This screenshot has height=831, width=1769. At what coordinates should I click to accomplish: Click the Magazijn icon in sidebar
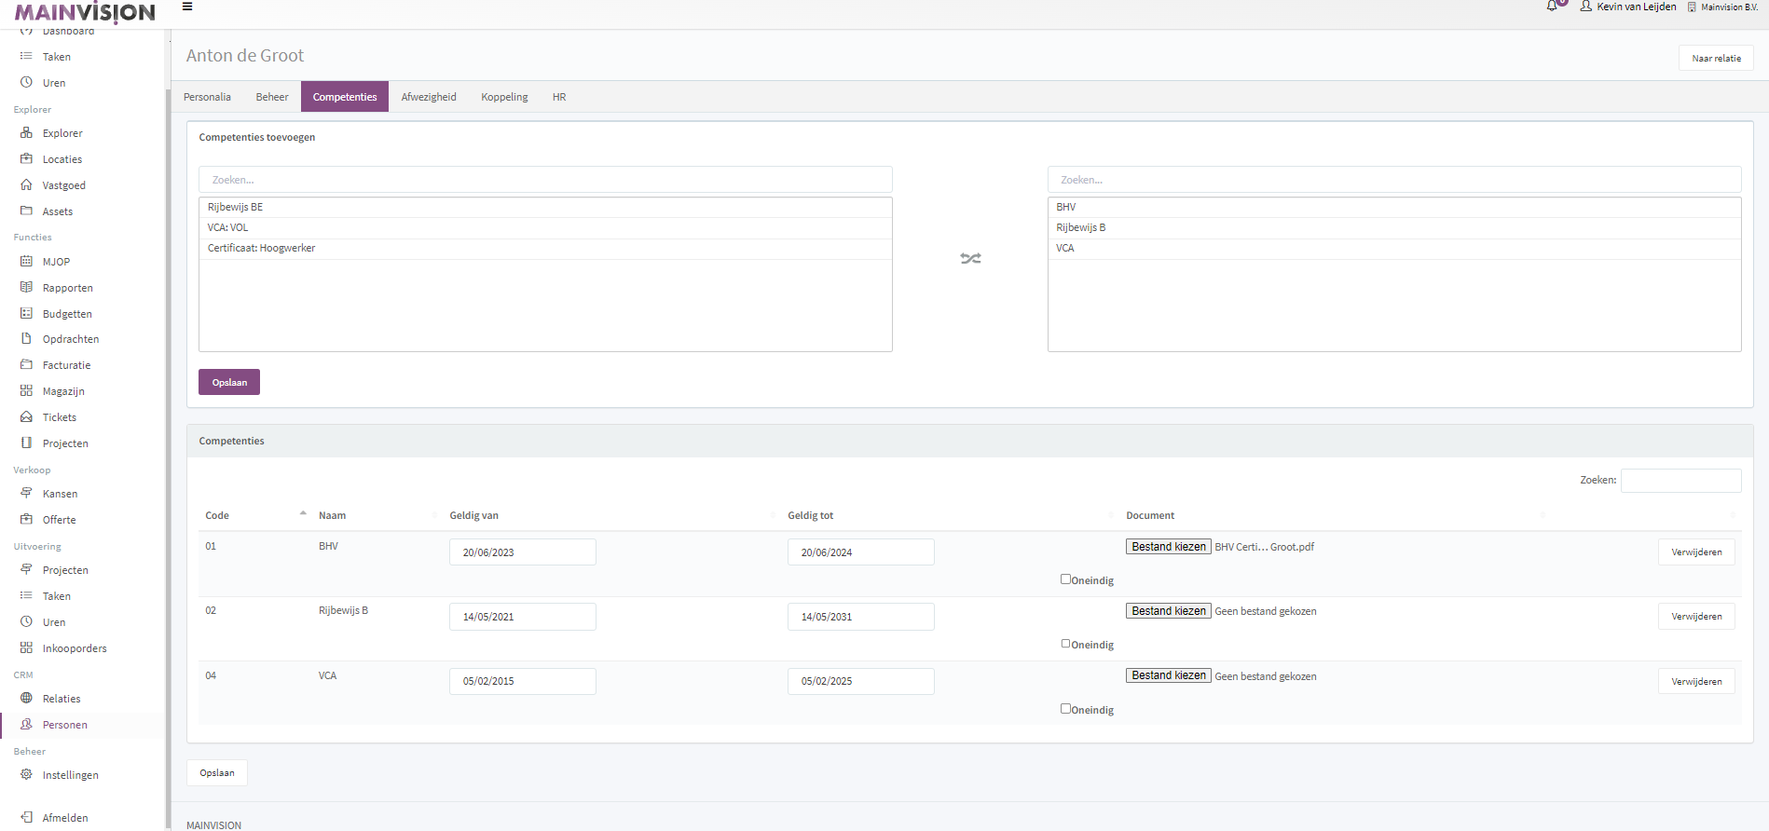26,391
